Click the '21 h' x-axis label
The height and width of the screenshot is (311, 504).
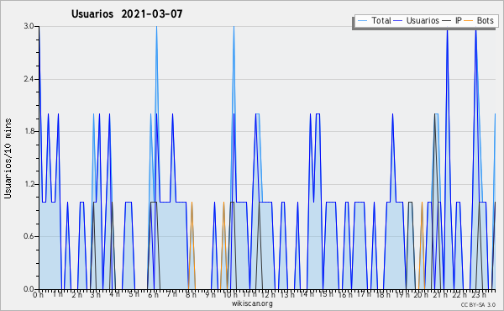[440, 294]
